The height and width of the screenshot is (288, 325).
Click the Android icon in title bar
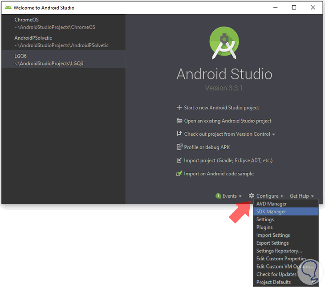[x=8, y=8]
